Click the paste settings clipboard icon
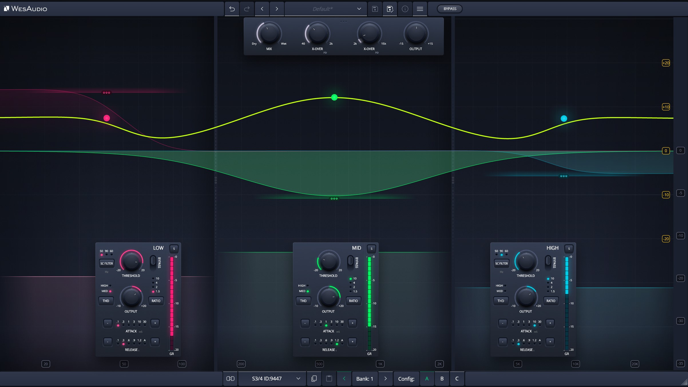 [329, 378]
